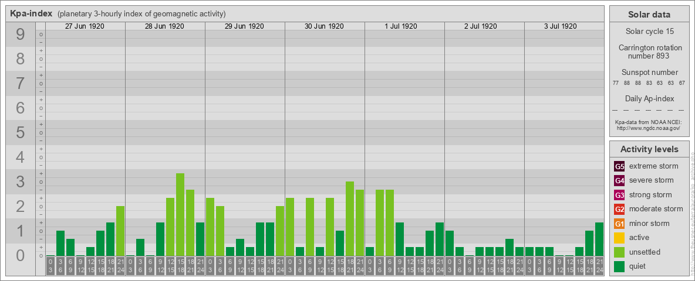Click the 3 Jul 21-24 dark green bar
This screenshot has width=695, height=281.
tap(599, 239)
